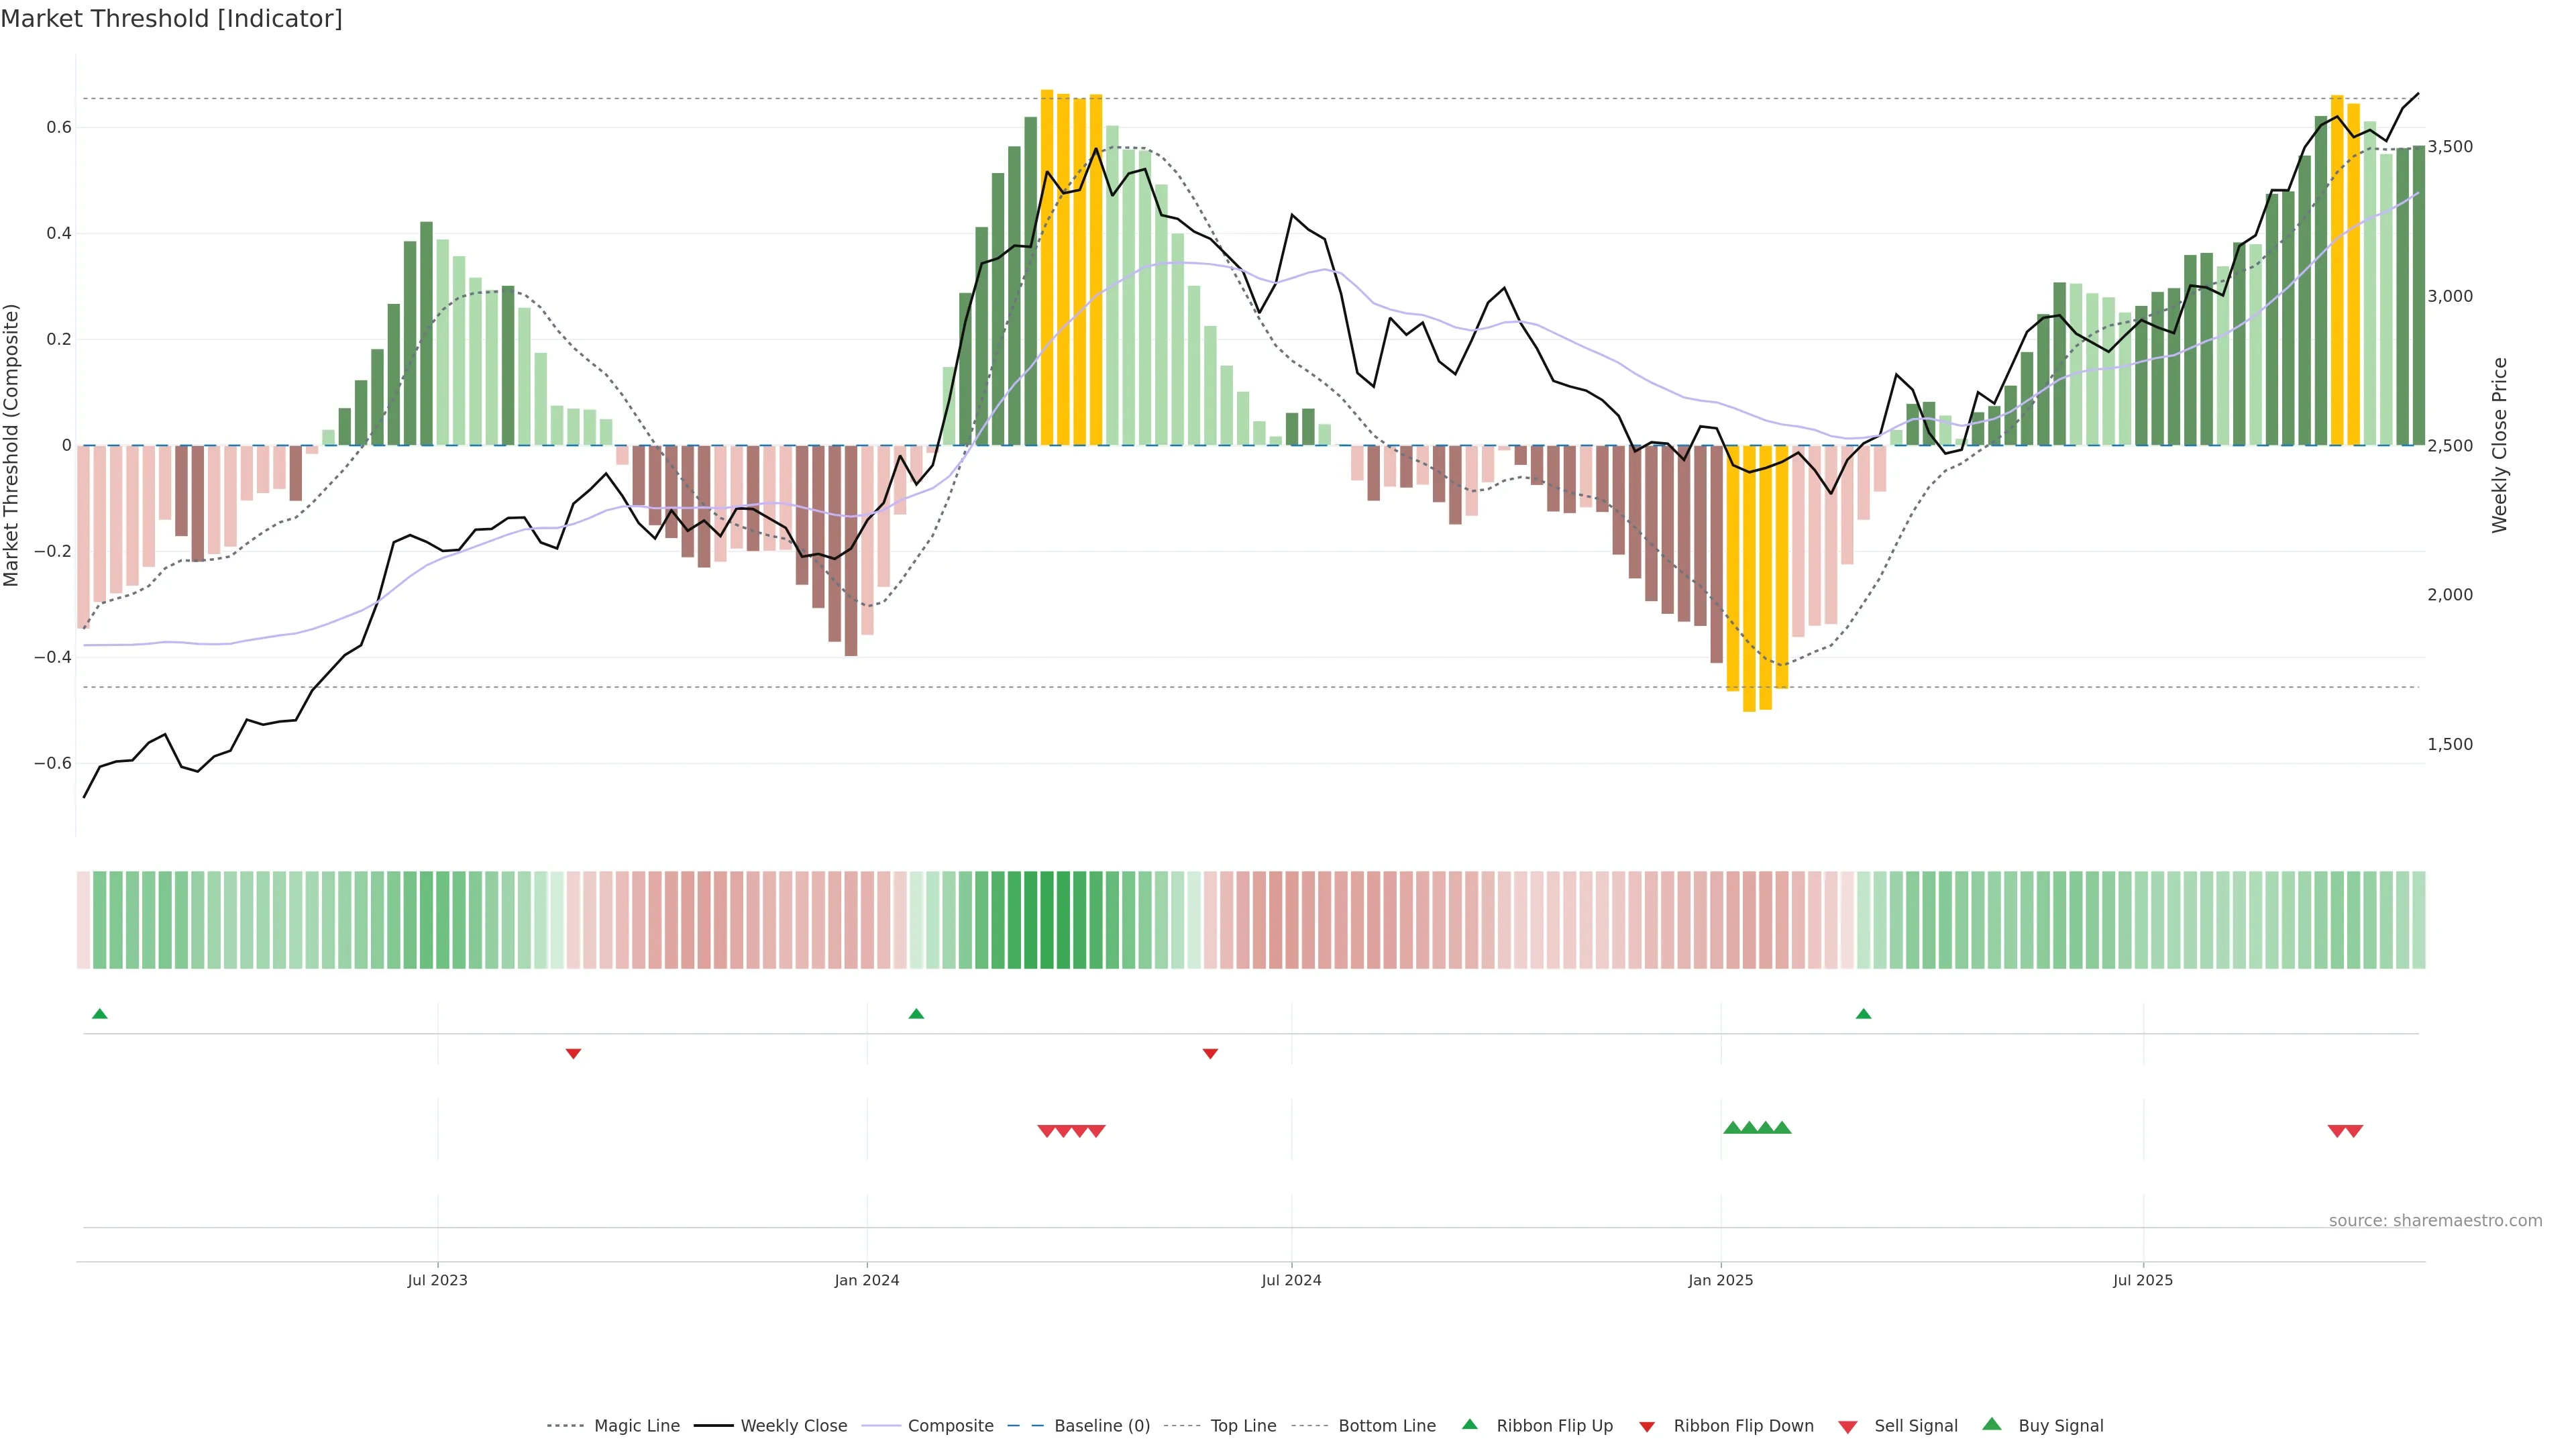
Task: Click the Market Threshold [Indicator] title
Action: 171,19
